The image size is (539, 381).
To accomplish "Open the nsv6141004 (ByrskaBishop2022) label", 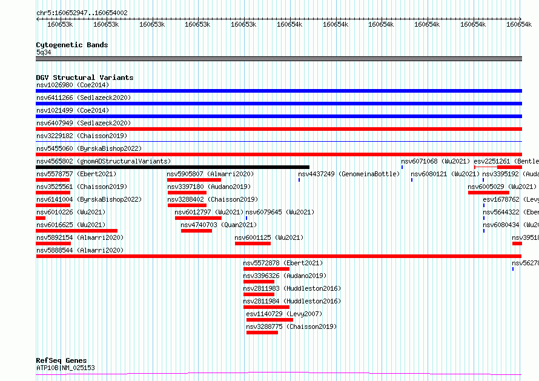I will click(x=89, y=199).
